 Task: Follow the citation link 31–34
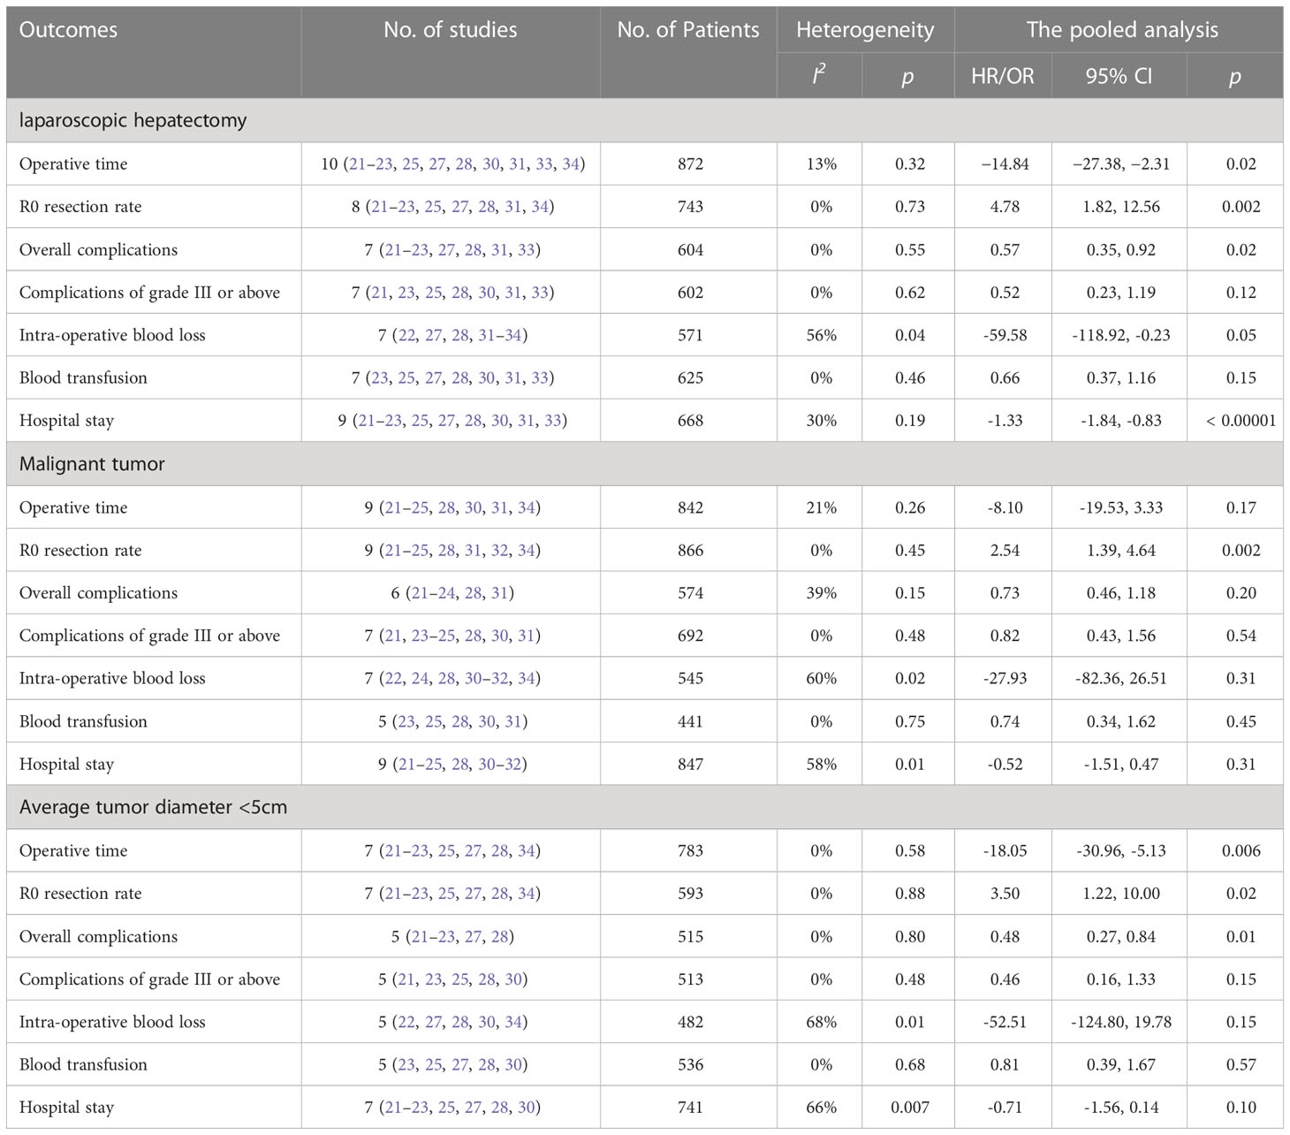500,335
